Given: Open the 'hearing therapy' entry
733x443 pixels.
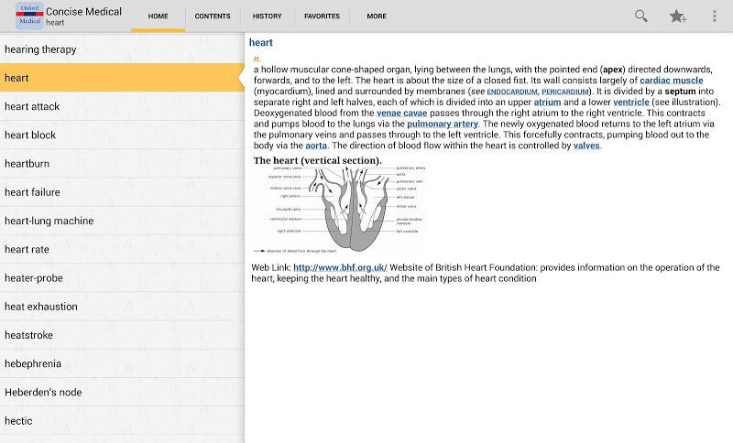Looking at the screenshot, I should coord(122,49).
